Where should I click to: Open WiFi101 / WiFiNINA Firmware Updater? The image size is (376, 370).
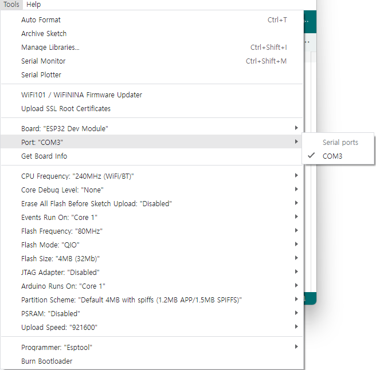coord(152,95)
